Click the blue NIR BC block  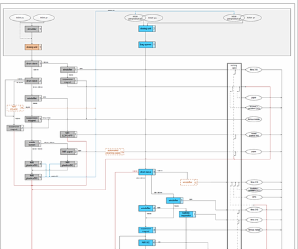click(147, 242)
